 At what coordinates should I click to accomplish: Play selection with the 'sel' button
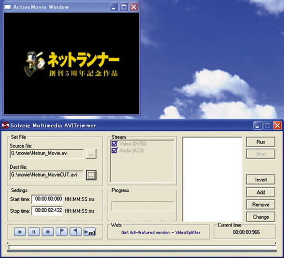[89, 232]
